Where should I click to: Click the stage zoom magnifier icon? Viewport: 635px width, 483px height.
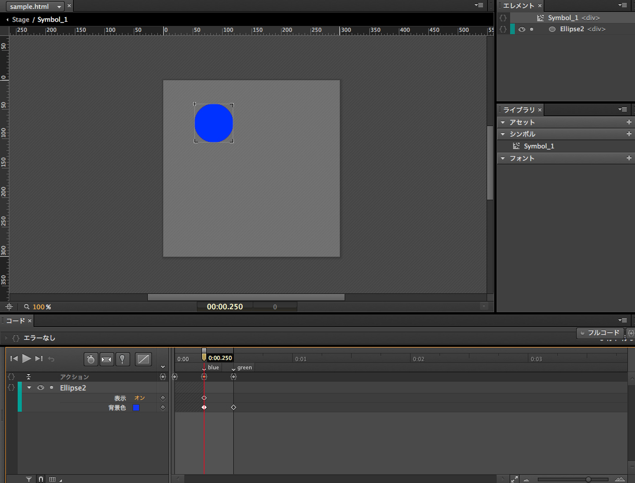pyautogui.click(x=27, y=307)
